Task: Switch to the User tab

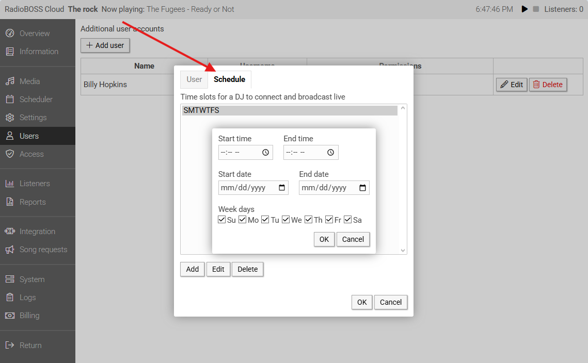Action: [x=194, y=79]
